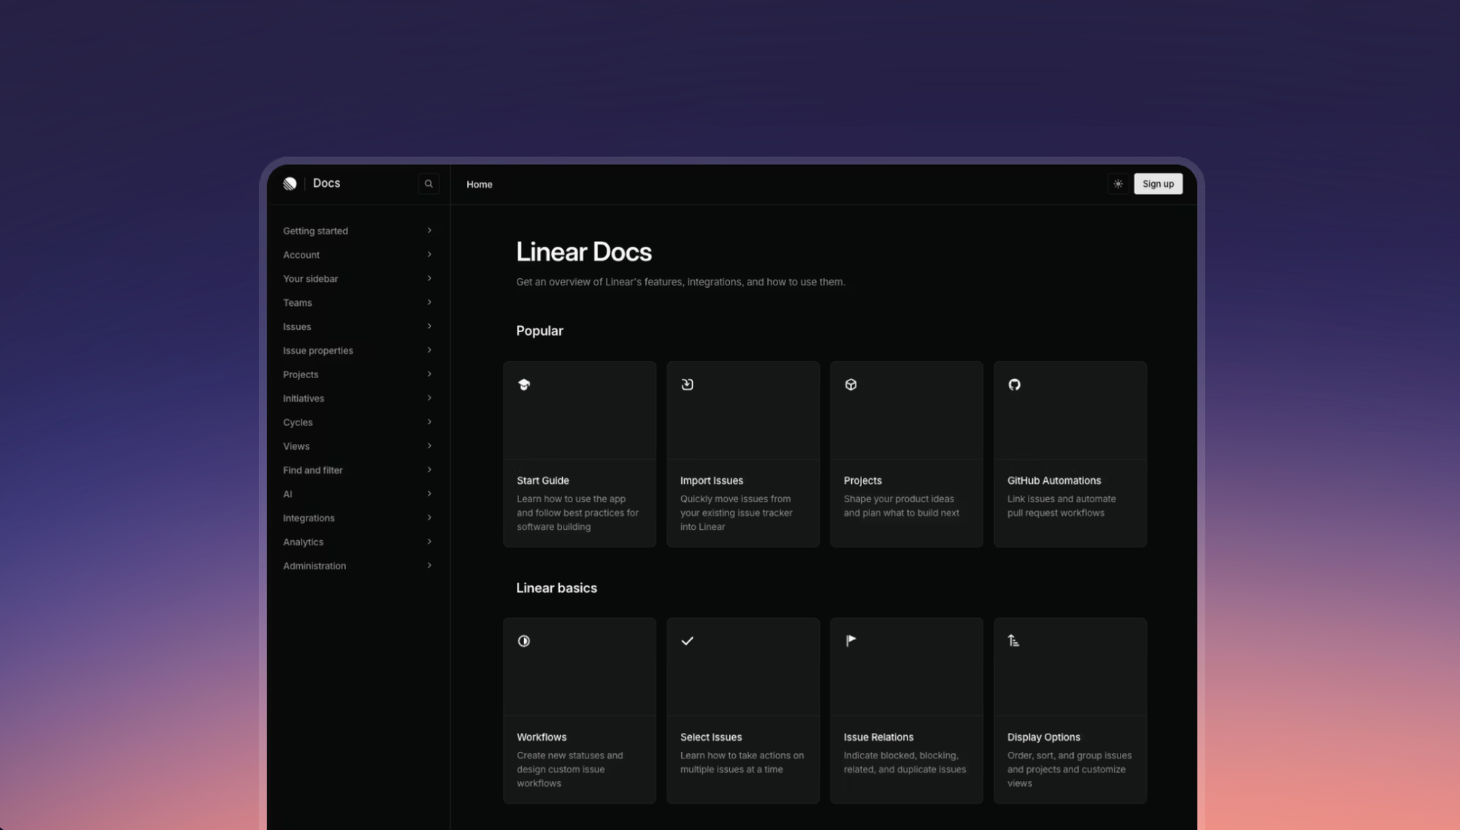Click the Workflows half-circle status icon

(523, 641)
